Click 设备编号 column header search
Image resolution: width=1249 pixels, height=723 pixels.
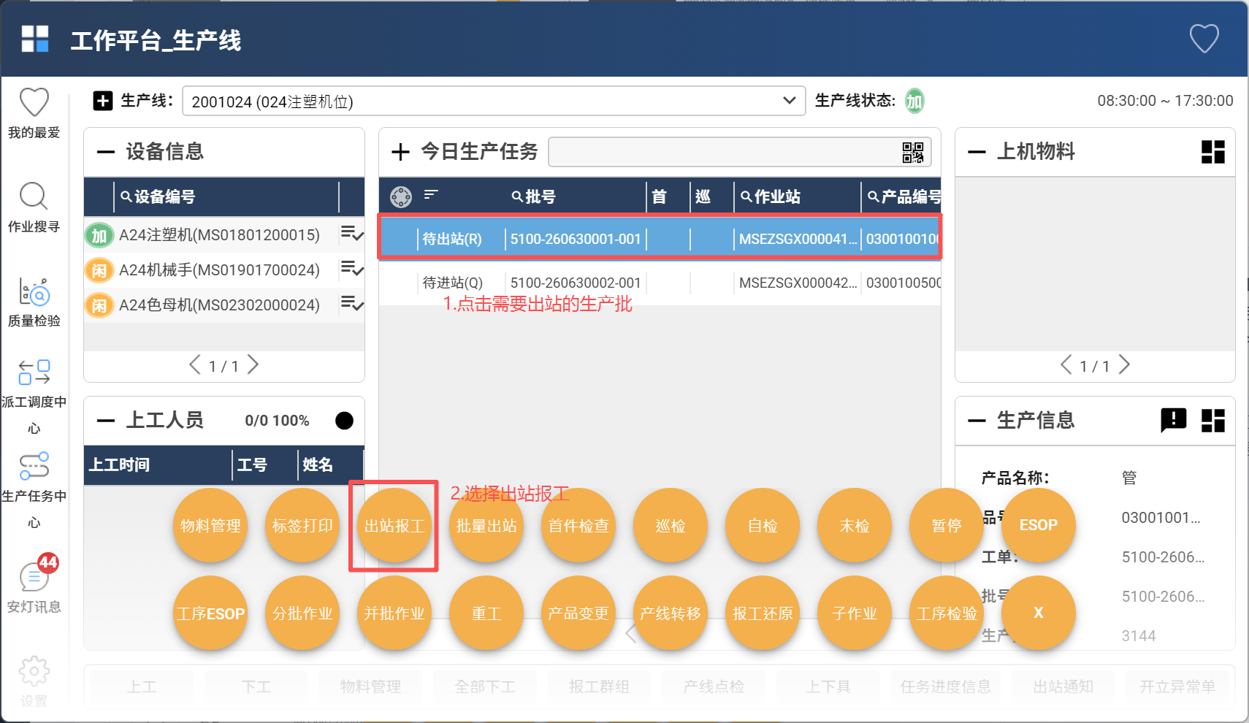pyautogui.click(x=158, y=196)
